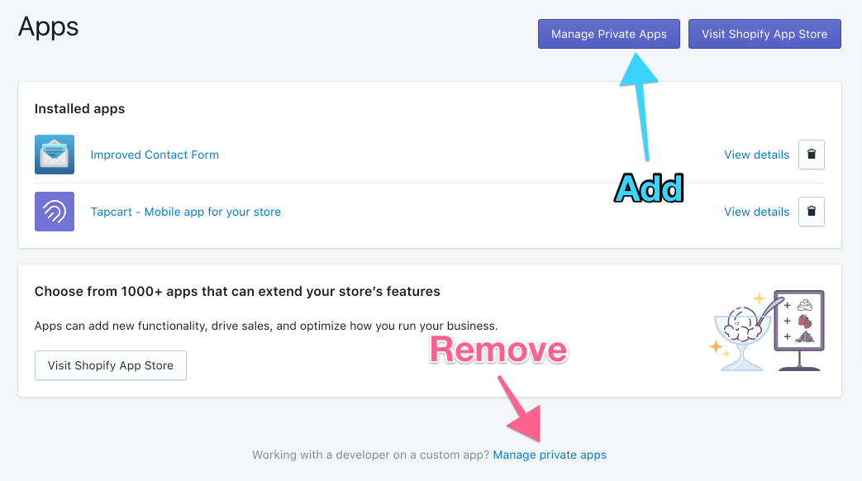Click the 'Apps can add new functionality' description
The height and width of the screenshot is (481, 862).
[266, 326]
